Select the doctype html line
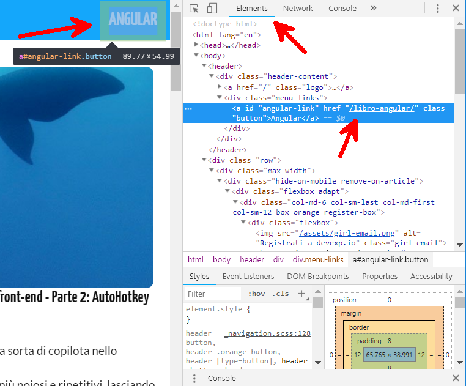 224,24
